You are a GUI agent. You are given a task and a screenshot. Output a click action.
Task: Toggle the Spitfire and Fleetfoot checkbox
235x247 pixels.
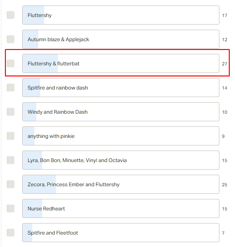(x=10, y=233)
